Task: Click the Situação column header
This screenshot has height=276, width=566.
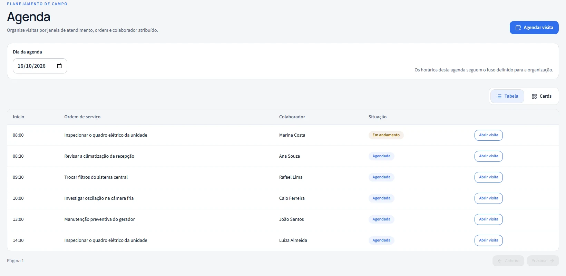Action: coord(378,117)
